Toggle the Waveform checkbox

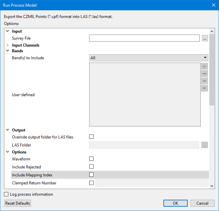click(92, 159)
